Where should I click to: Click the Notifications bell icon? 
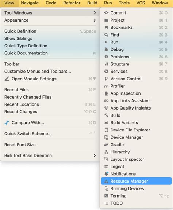pos(106,174)
